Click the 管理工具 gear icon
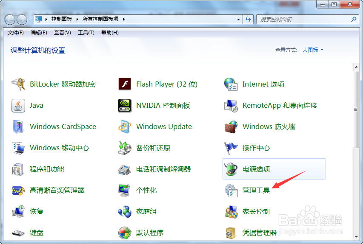 231,191
